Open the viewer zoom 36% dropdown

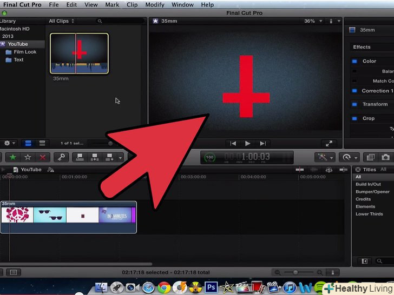click(x=313, y=21)
